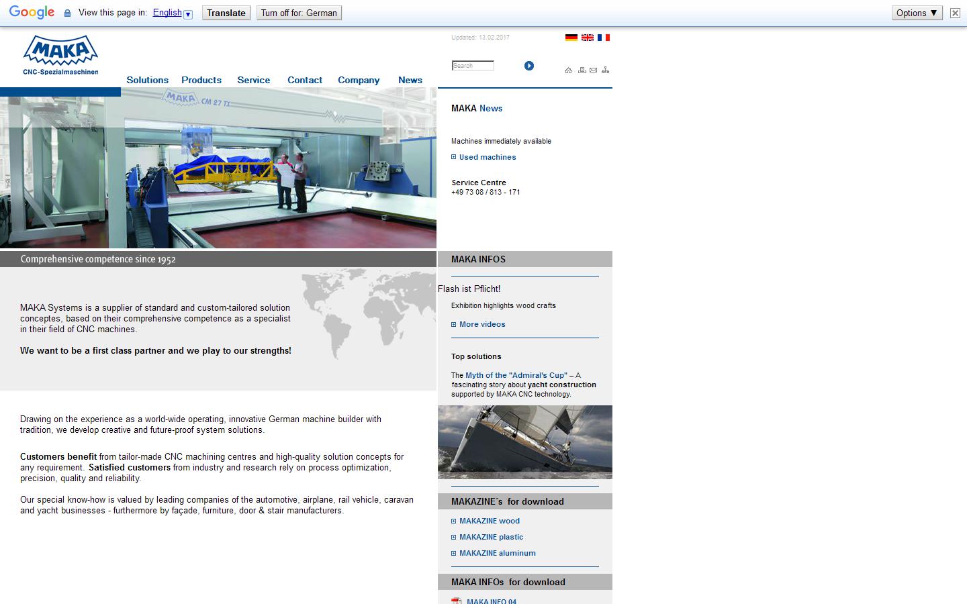Open the MAKA CNC-Spezialmaschinen logo
The height and width of the screenshot is (604, 967).
60,54
